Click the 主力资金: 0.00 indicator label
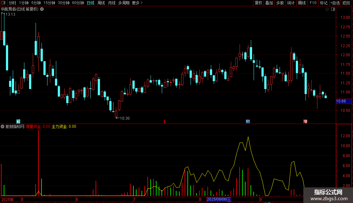The width and height of the screenshot is (353, 203). (x=64, y=126)
